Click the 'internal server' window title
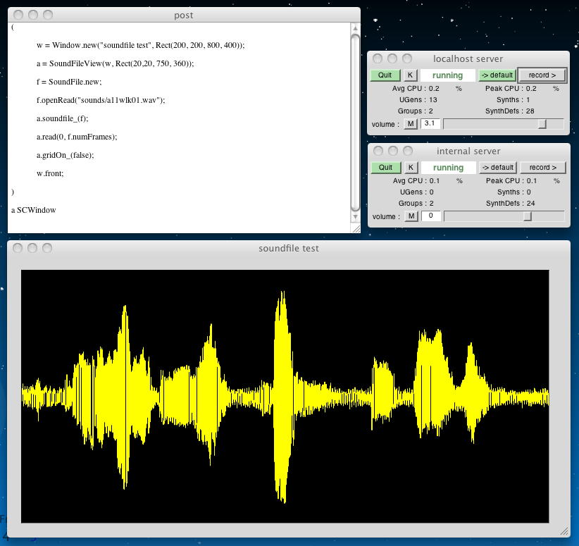Image resolution: width=579 pixels, height=546 pixels. (468, 151)
